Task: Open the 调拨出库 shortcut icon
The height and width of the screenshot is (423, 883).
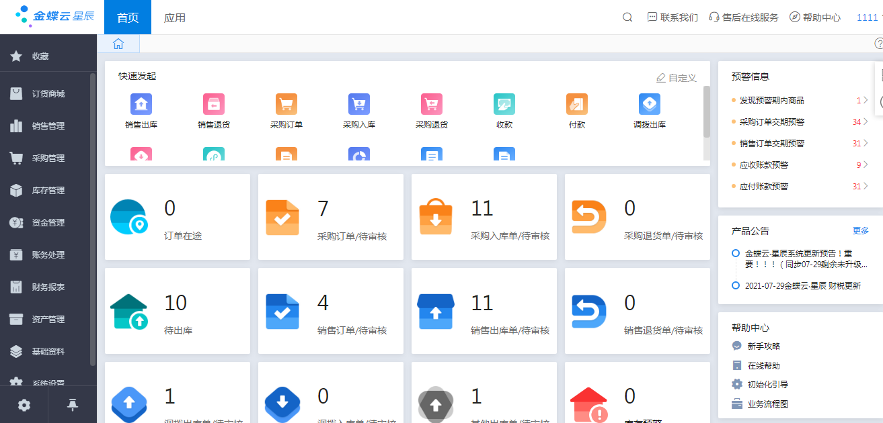Action: (650, 105)
